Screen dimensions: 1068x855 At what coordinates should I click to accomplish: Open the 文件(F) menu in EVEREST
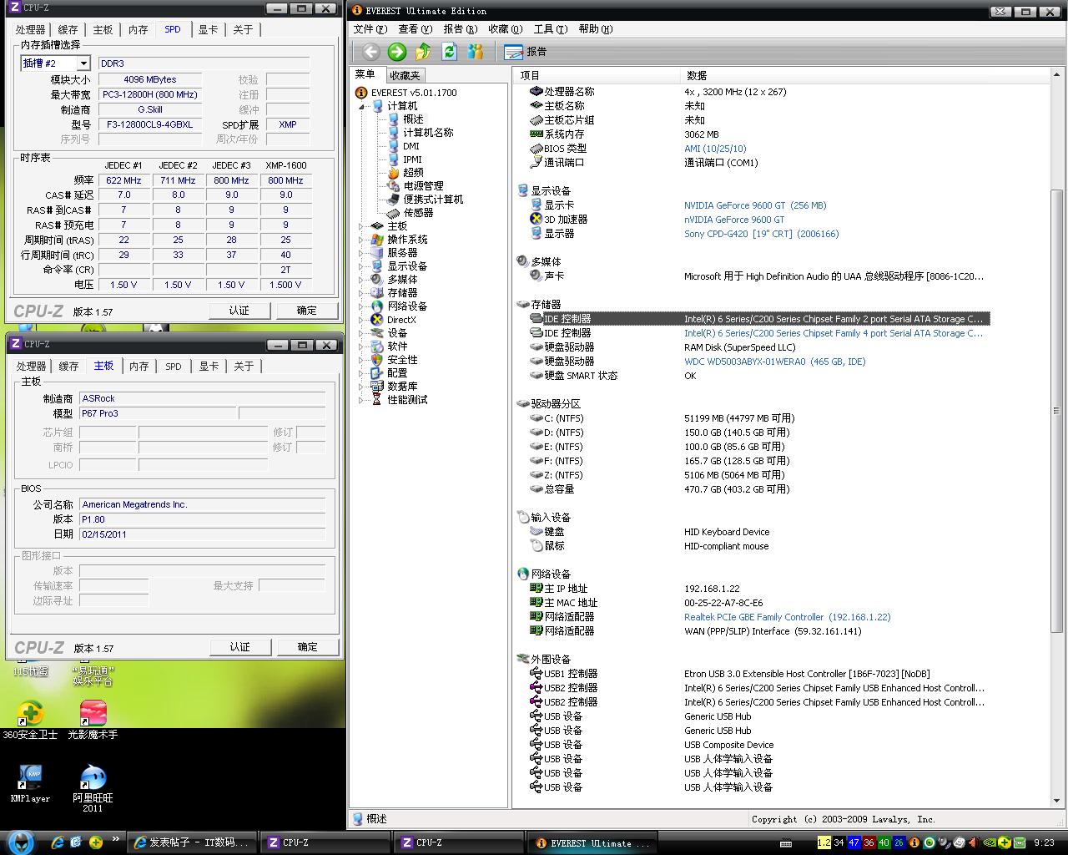click(x=369, y=29)
